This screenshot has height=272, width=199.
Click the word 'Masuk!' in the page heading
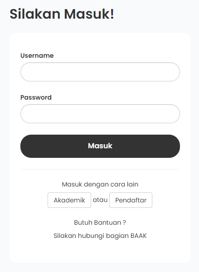(x=89, y=14)
